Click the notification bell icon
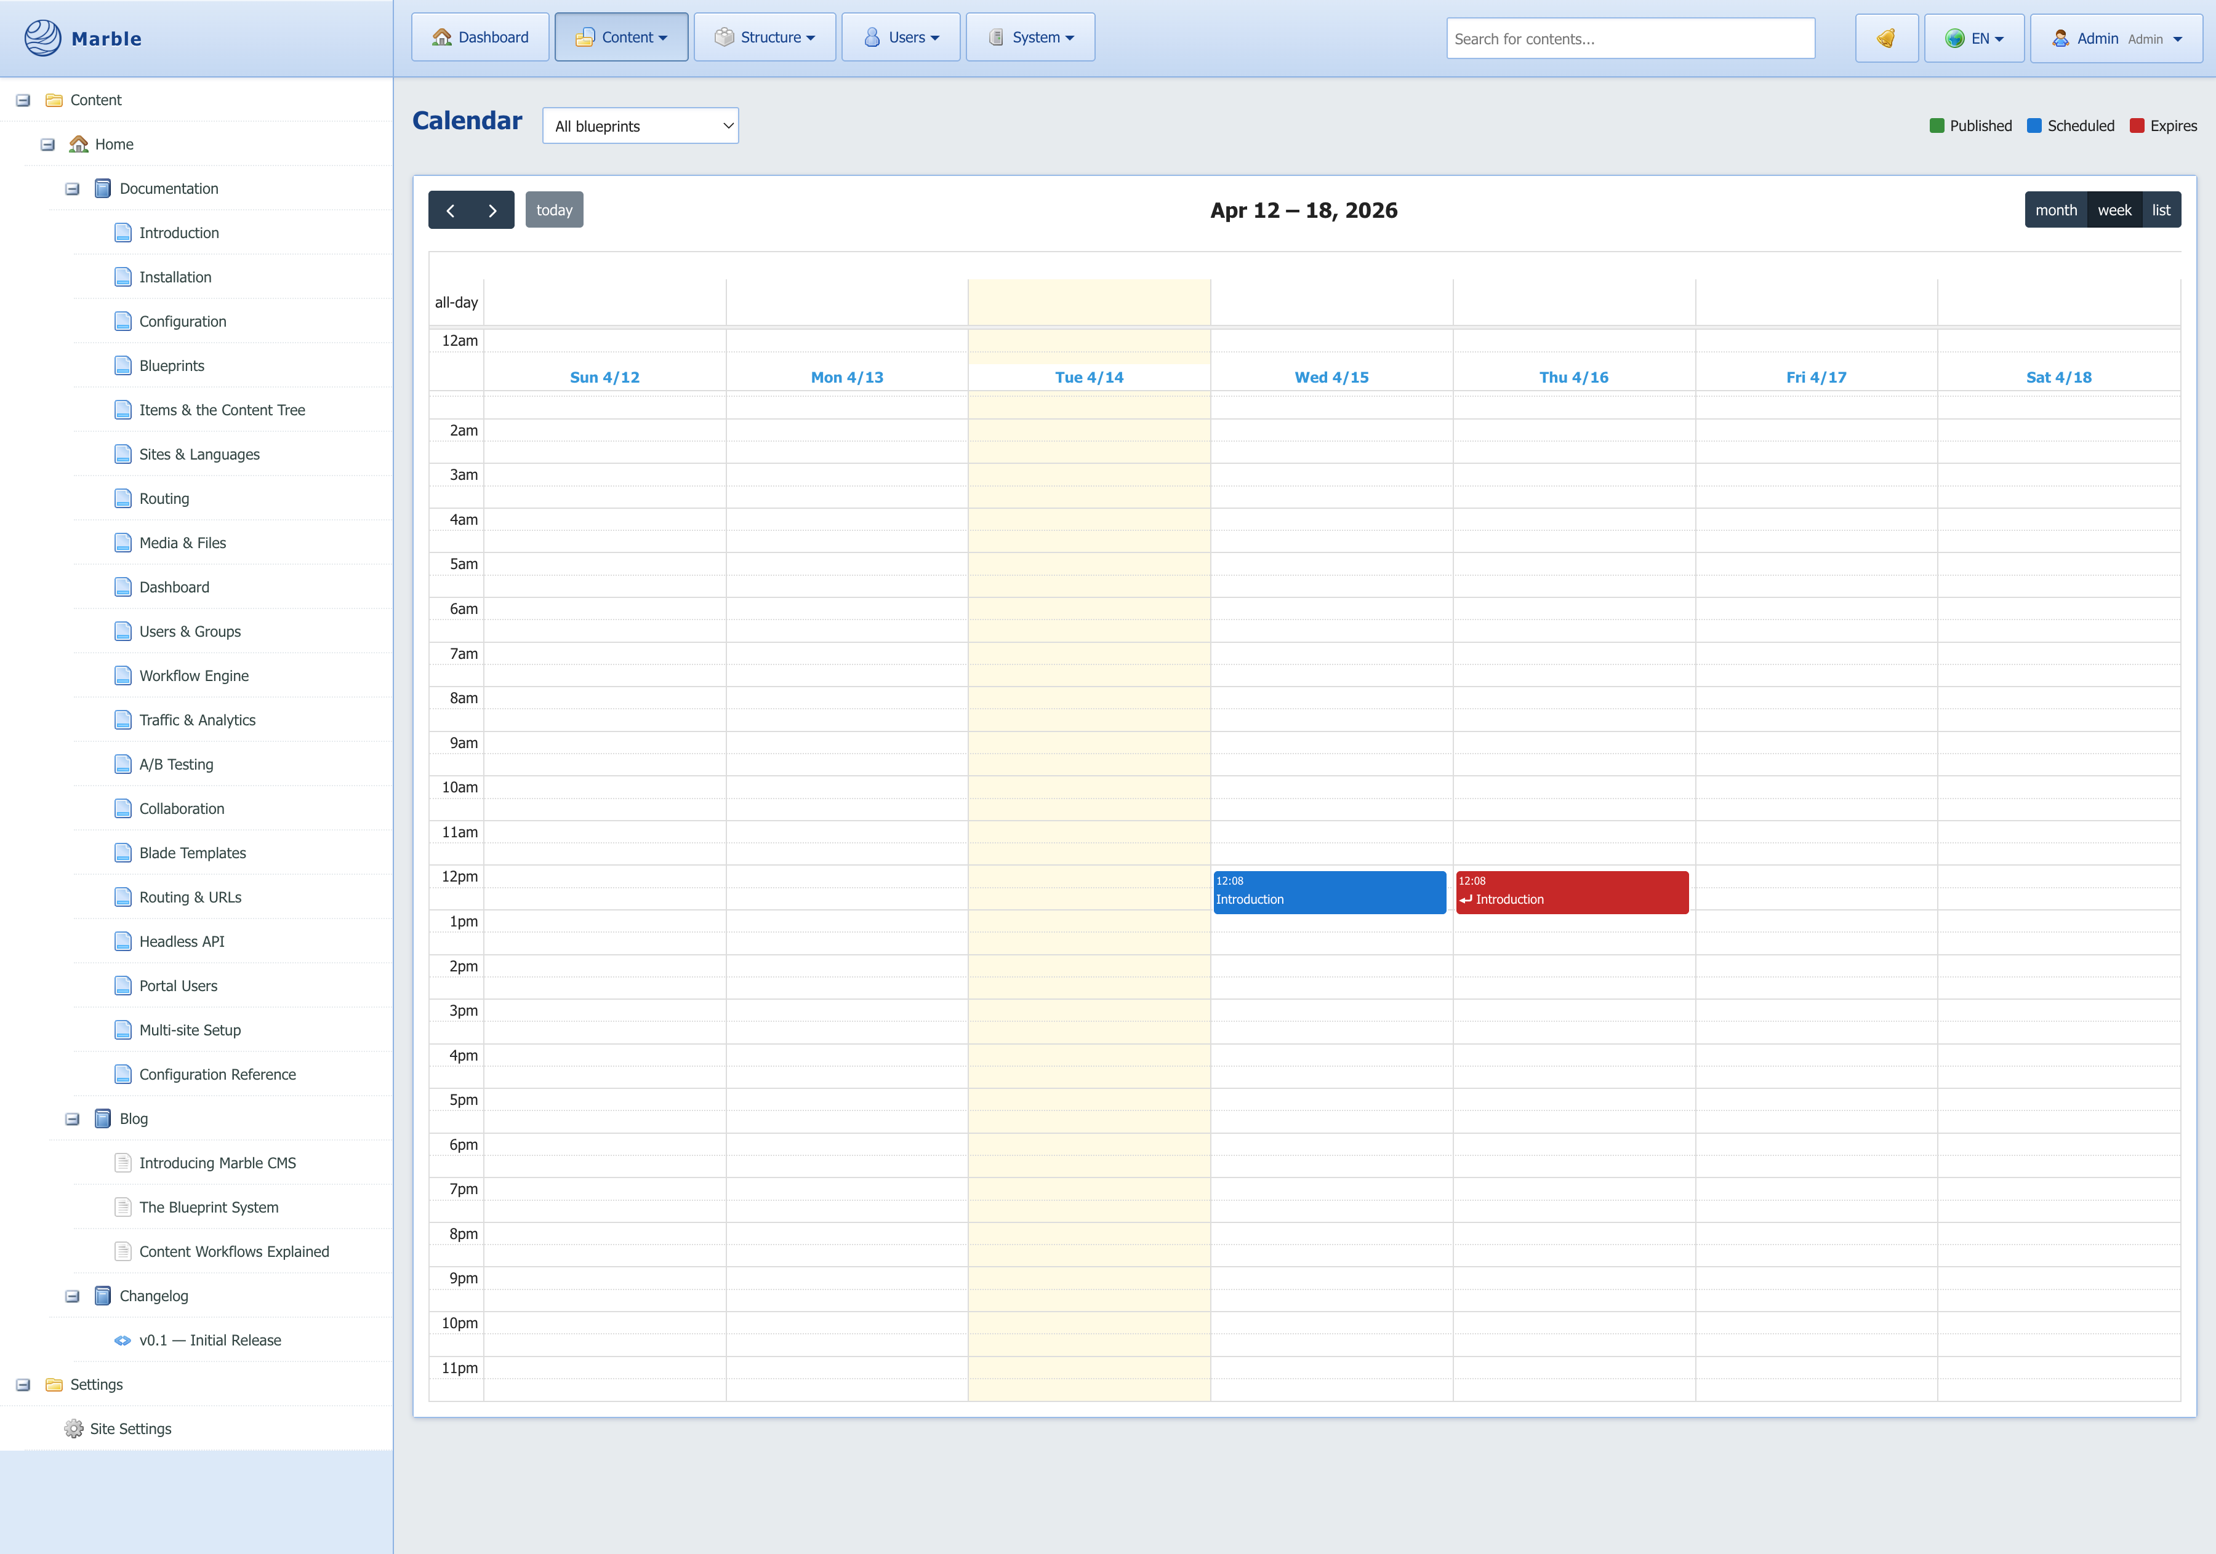The image size is (2216, 1554). pos(1886,38)
